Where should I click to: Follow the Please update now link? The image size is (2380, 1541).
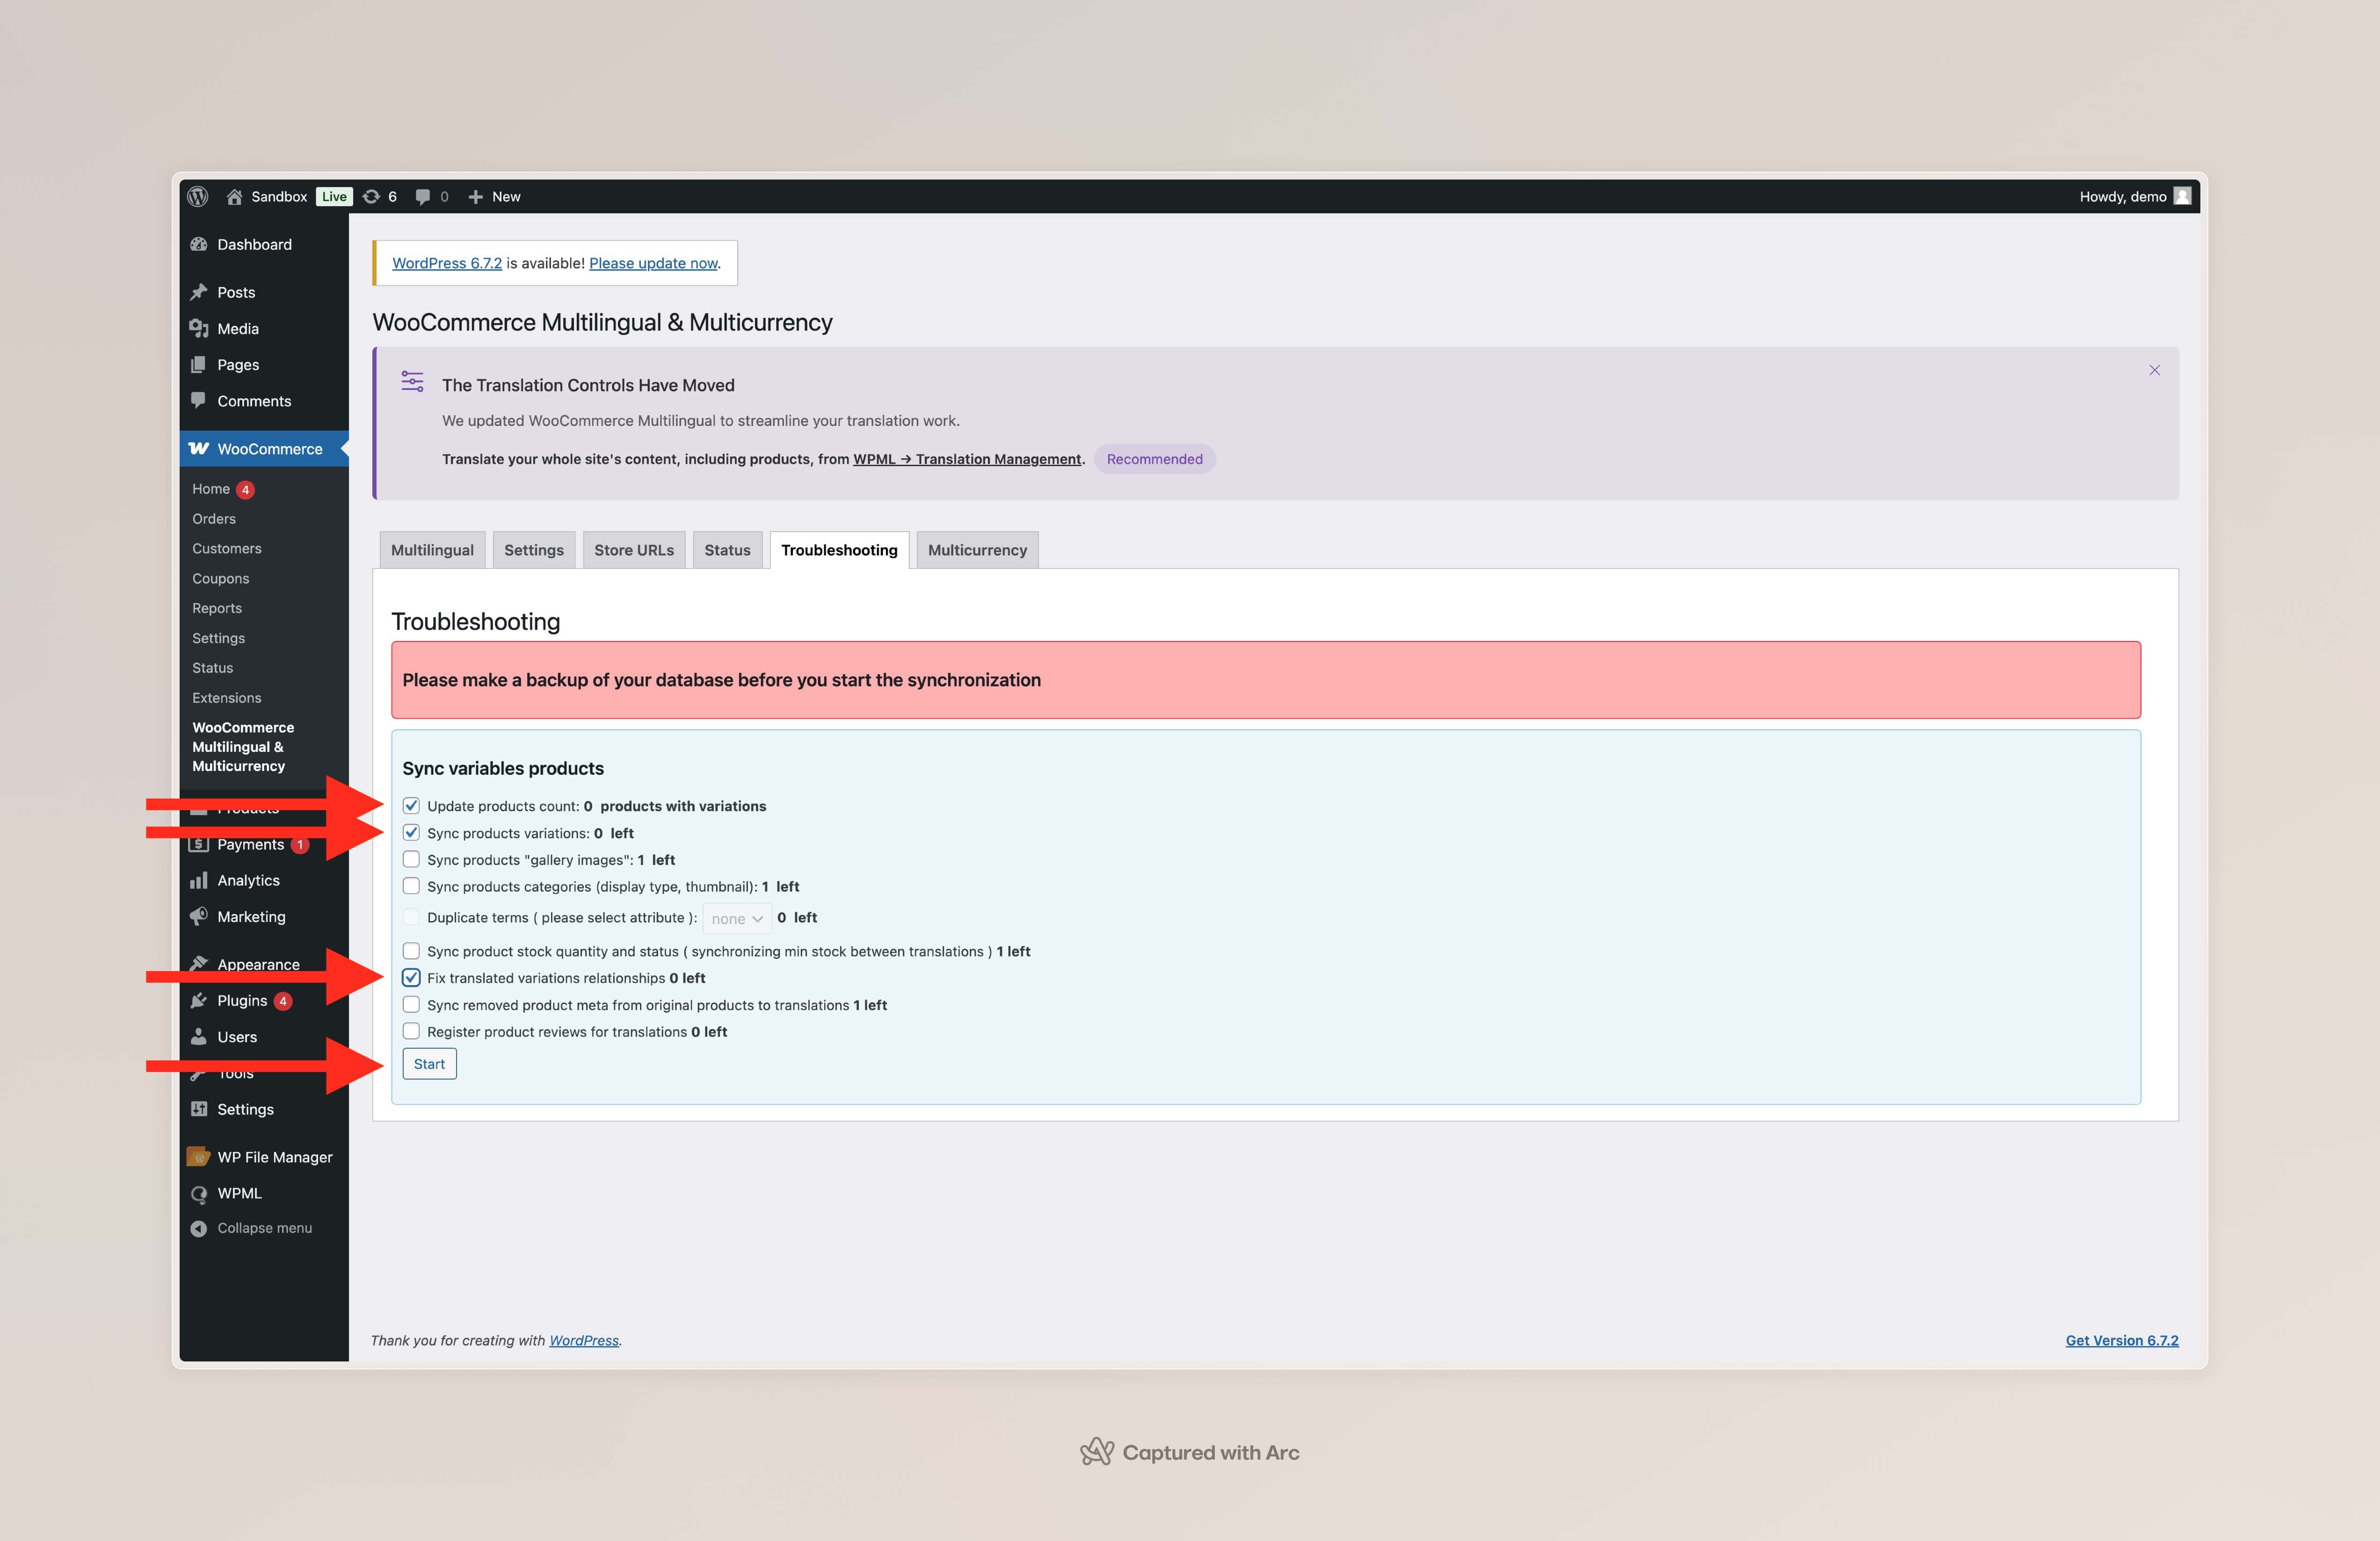coord(653,263)
